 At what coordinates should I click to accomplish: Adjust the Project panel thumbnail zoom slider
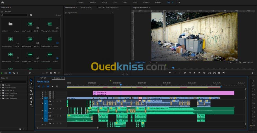pyautogui.click(x=21, y=73)
